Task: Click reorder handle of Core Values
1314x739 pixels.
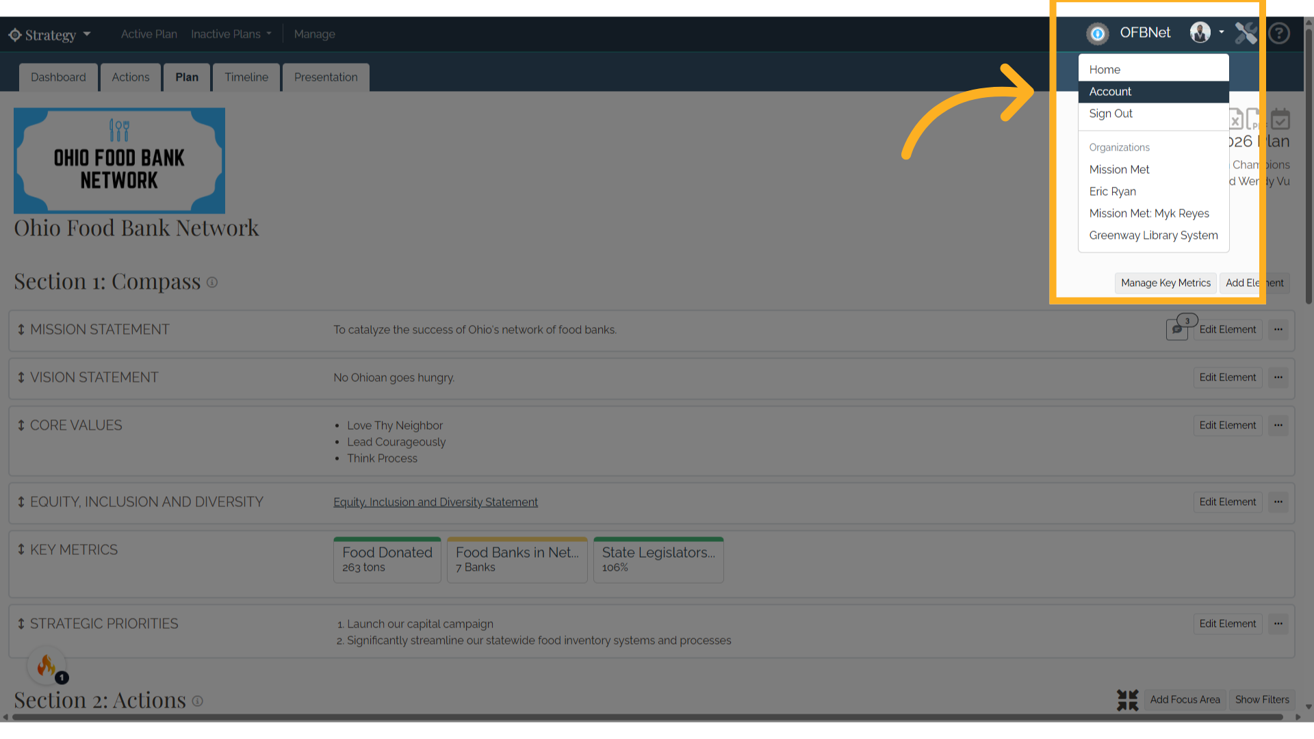Action: click(x=21, y=426)
